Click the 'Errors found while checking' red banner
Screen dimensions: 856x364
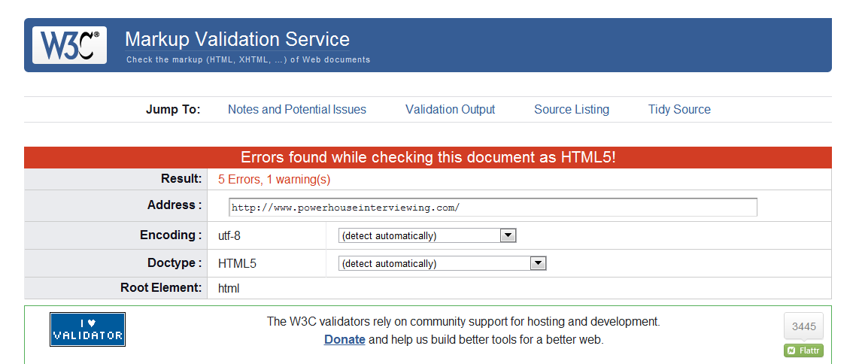tap(428, 158)
